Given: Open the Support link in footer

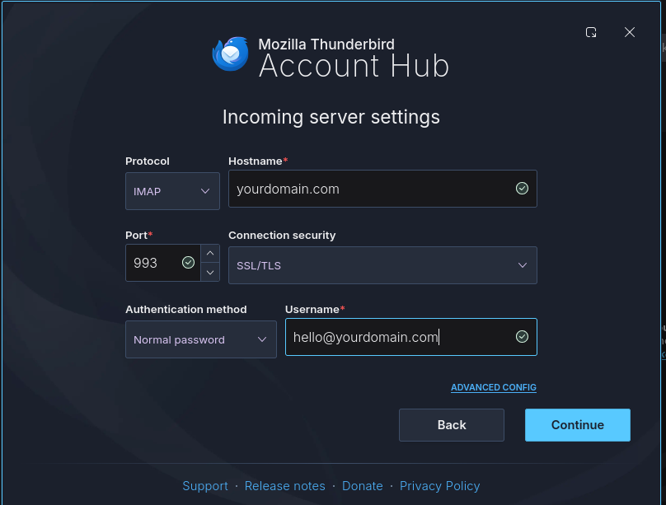Looking at the screenshot, I should pos(205,486).
